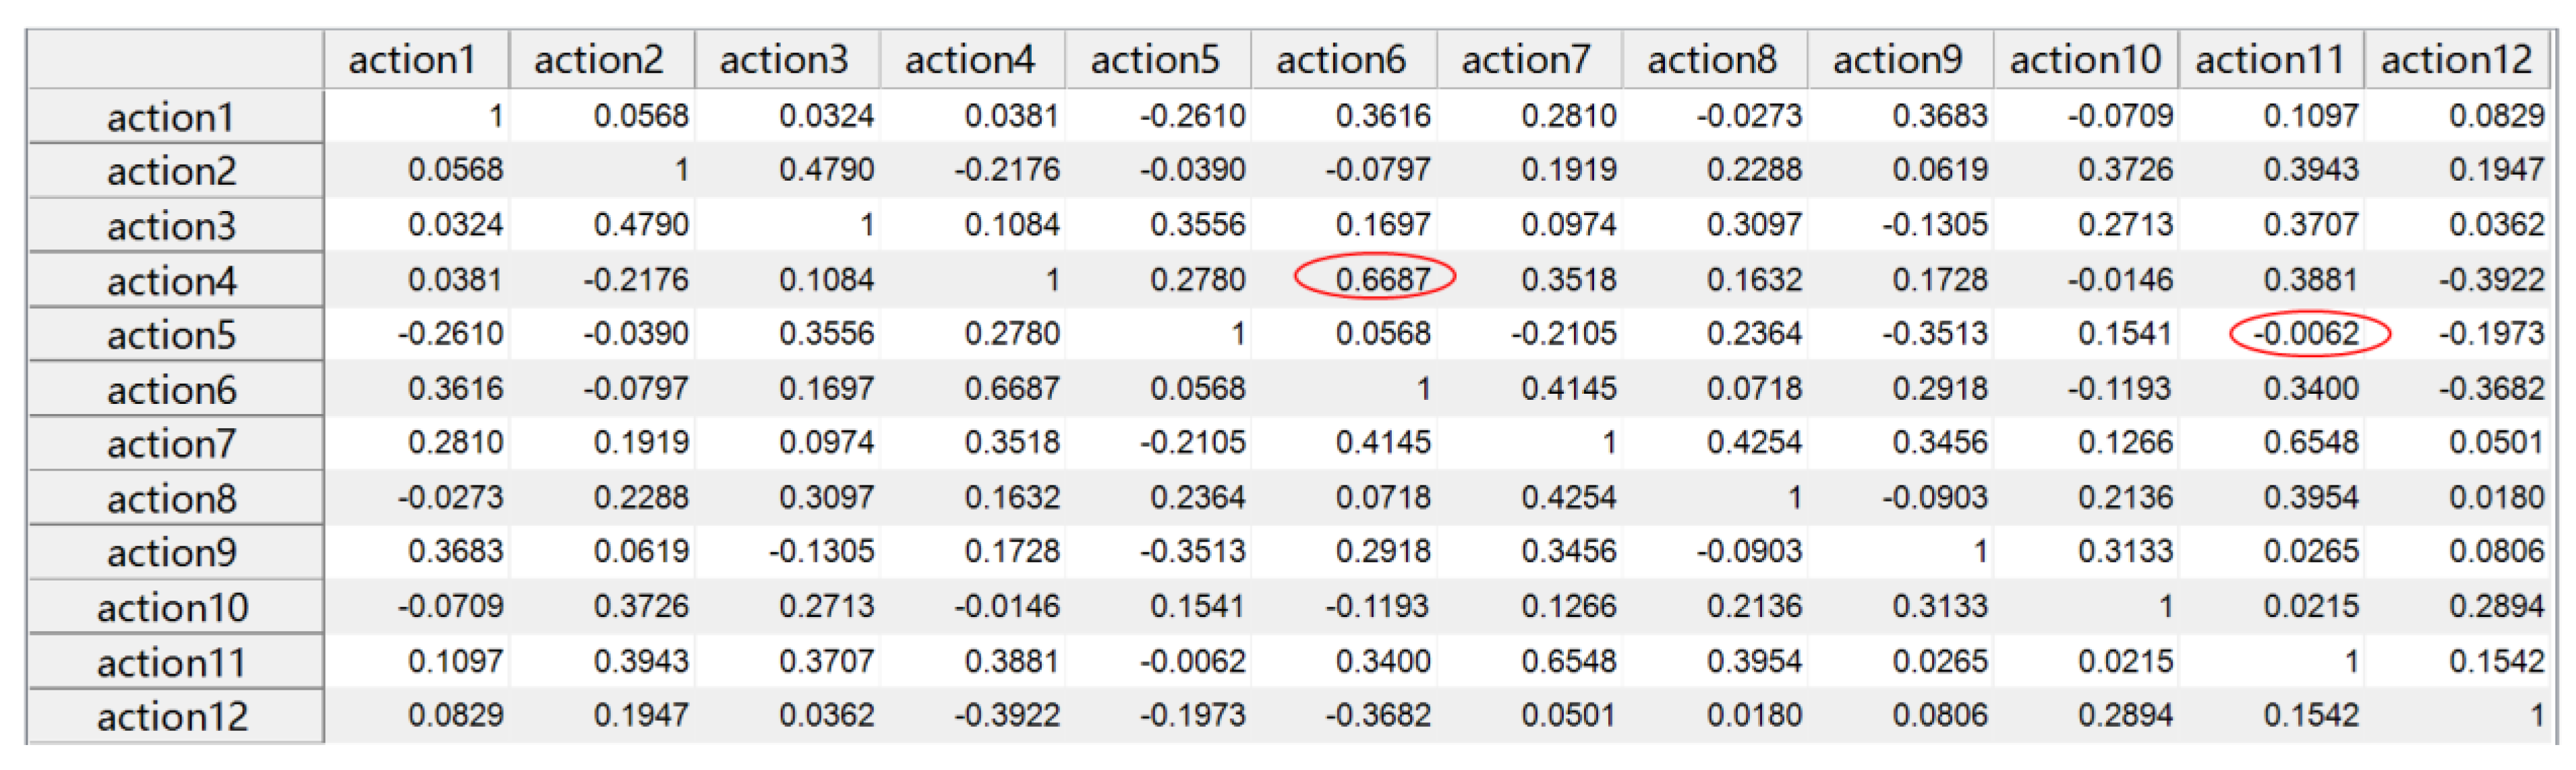Select the action9 column header
The height and width of the screenshot is (770, 2576).
click(x=1898, y=60)
